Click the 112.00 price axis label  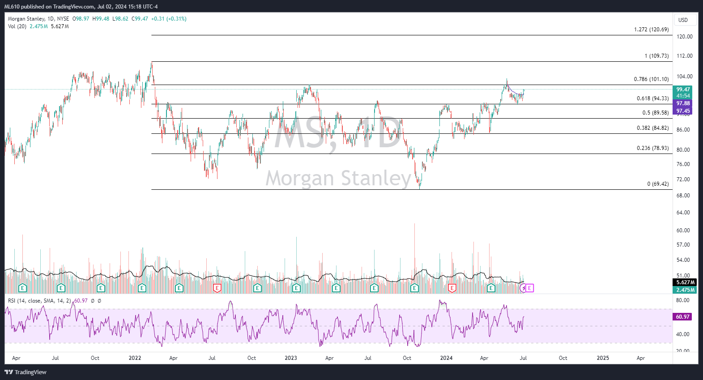tap(684, 56)
